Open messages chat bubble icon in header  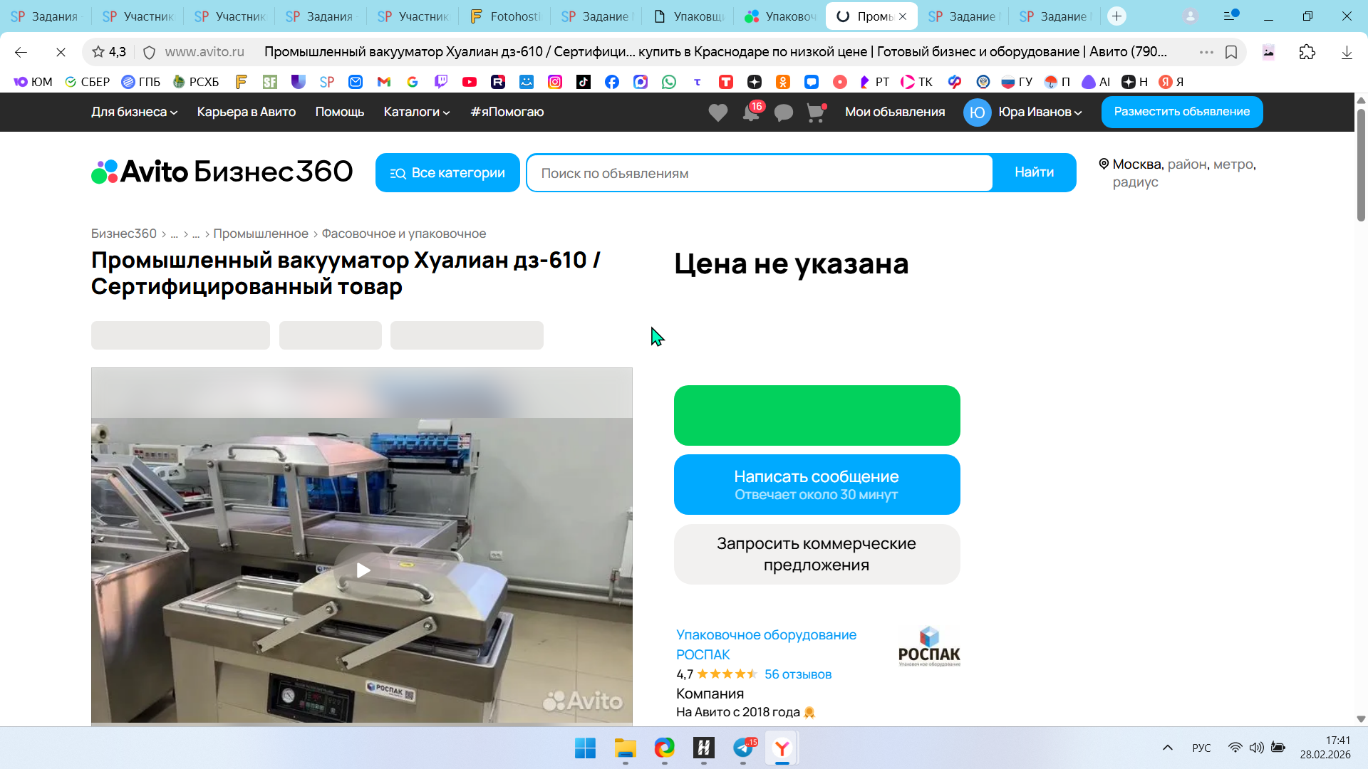(783, 113)
